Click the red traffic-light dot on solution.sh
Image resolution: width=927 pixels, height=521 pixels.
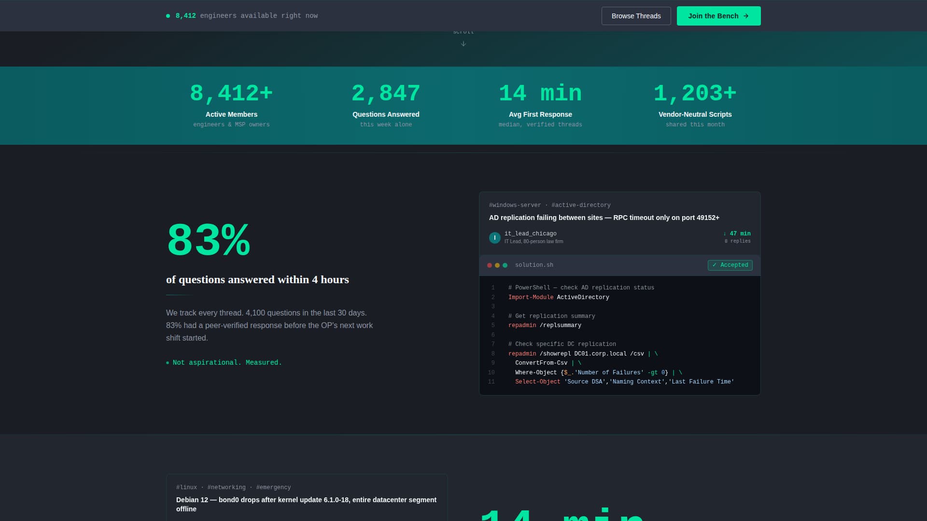(489, 265)
